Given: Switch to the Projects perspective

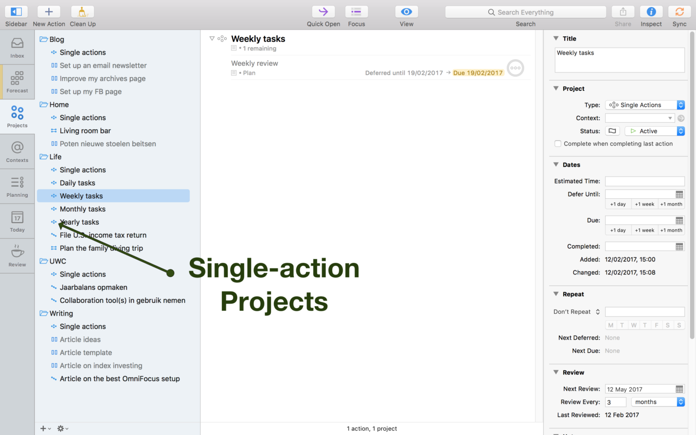Looking at the screenshot, I should pos(17,117).
